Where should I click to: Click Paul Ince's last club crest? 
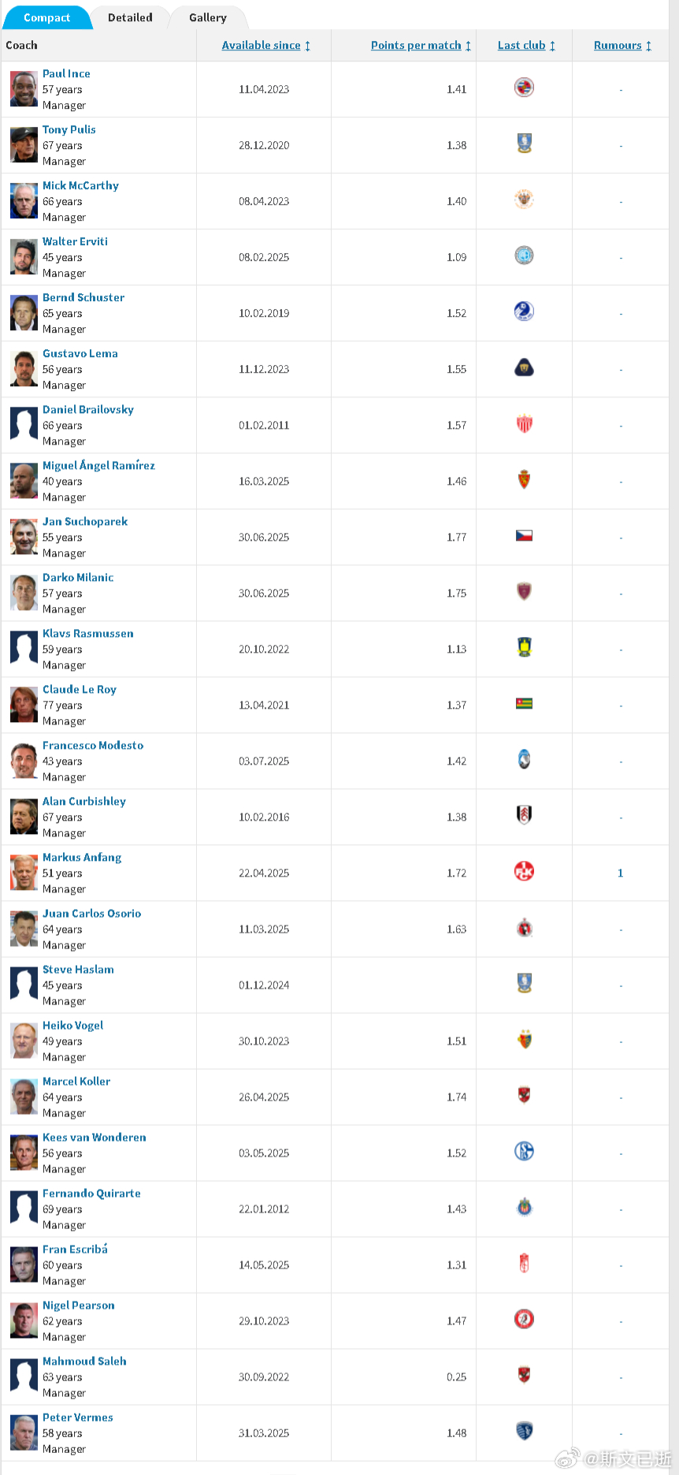point(524,88)
